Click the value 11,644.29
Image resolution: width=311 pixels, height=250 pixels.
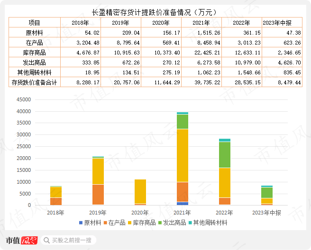(x=167, y=82)
